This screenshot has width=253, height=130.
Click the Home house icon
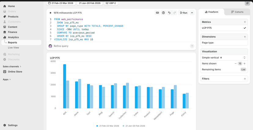click(5, 6)
